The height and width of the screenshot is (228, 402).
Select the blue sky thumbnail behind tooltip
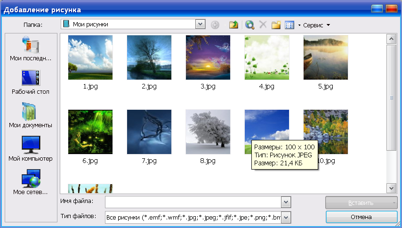[x=267, y=125]
